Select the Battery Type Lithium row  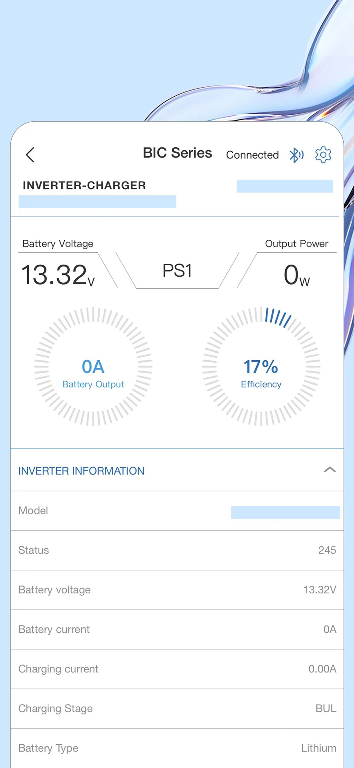point(177,748)
